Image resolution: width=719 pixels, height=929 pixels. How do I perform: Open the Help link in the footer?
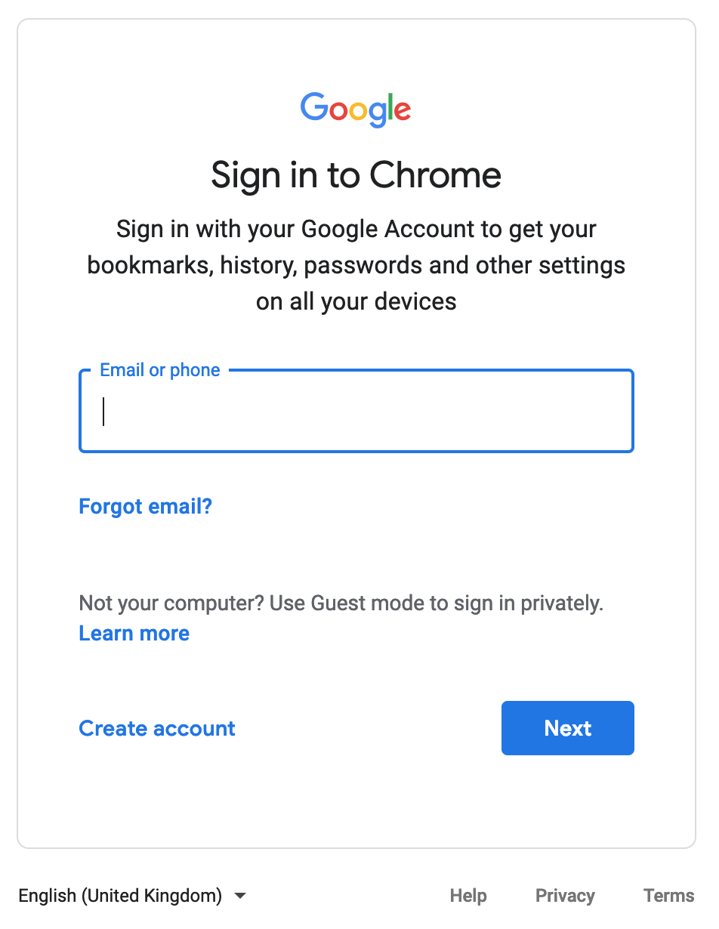click(x=468, y=896)
